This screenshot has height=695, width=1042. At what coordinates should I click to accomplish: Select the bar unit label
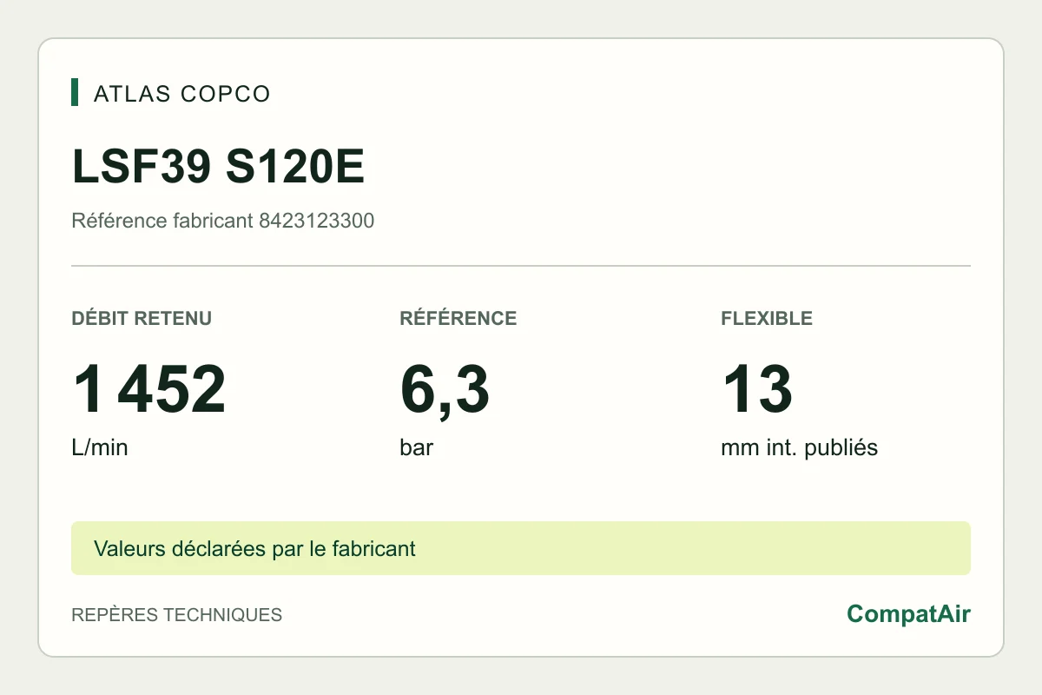[417, 448]
